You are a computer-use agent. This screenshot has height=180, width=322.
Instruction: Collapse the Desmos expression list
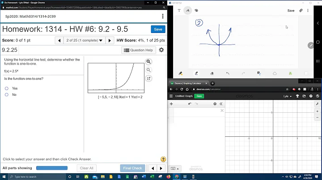click(x=221, y=104)
